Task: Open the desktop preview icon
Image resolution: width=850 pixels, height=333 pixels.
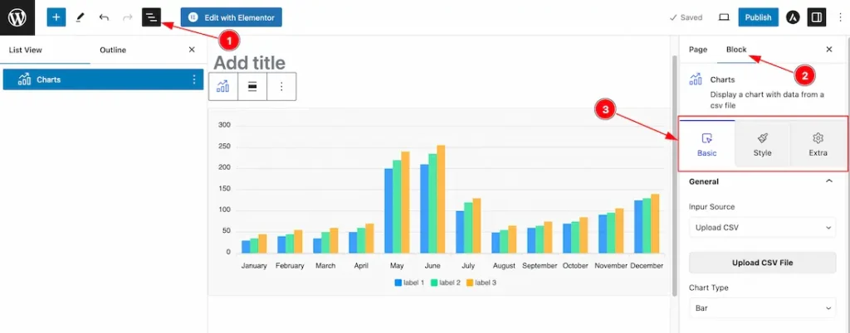Action: [x=724, y=17]
